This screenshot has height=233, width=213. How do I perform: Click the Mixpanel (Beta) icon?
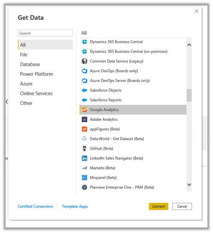point(85,178)
